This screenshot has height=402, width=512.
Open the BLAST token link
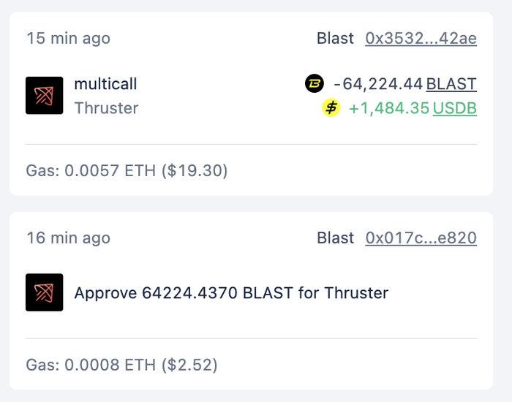pyautogui.click(x=451, y=84)
